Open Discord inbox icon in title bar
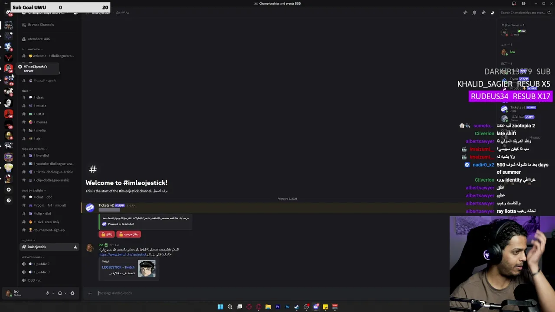Viewport: 555px width, 312px height. (x=514, y=3)
